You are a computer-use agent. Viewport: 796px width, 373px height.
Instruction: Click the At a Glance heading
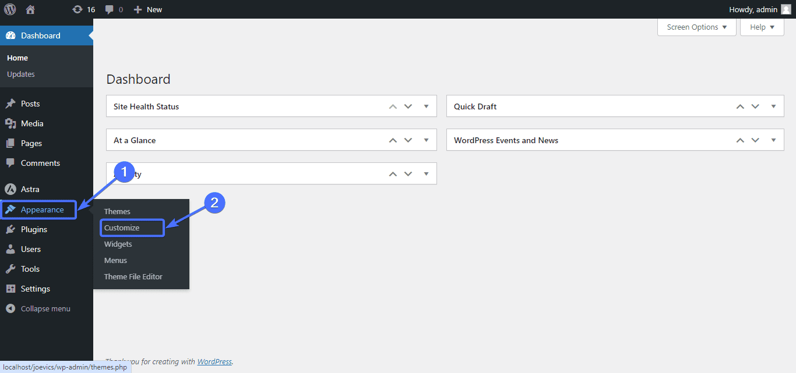[x=135, y=140]
